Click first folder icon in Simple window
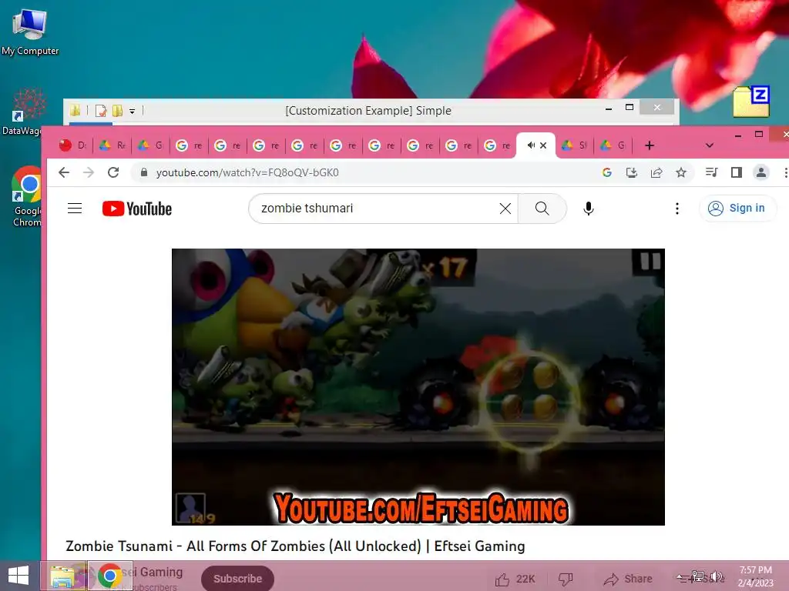The image size is (789, 591). 75,111
